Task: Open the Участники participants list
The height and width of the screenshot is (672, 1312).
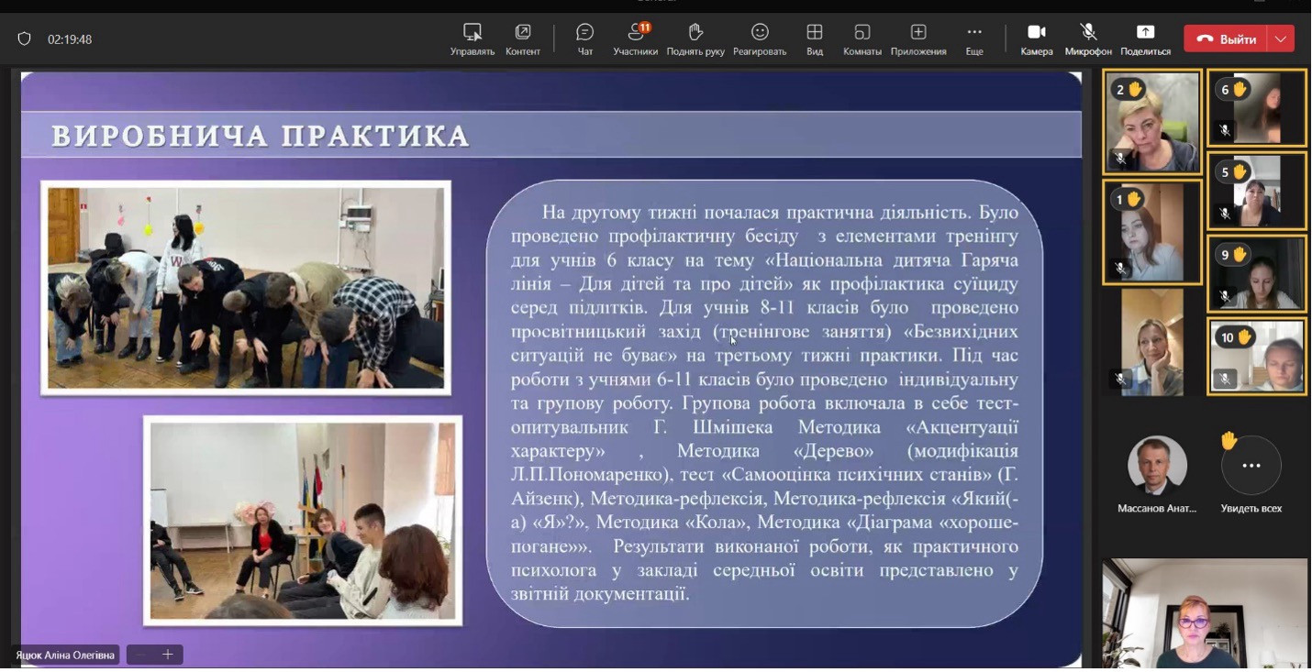Action: coord(635,39)
